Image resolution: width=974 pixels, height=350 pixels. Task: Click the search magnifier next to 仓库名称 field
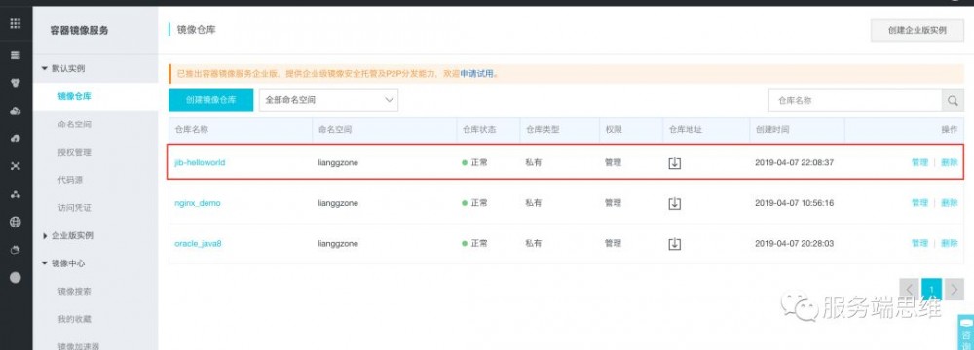coord(954,100)
